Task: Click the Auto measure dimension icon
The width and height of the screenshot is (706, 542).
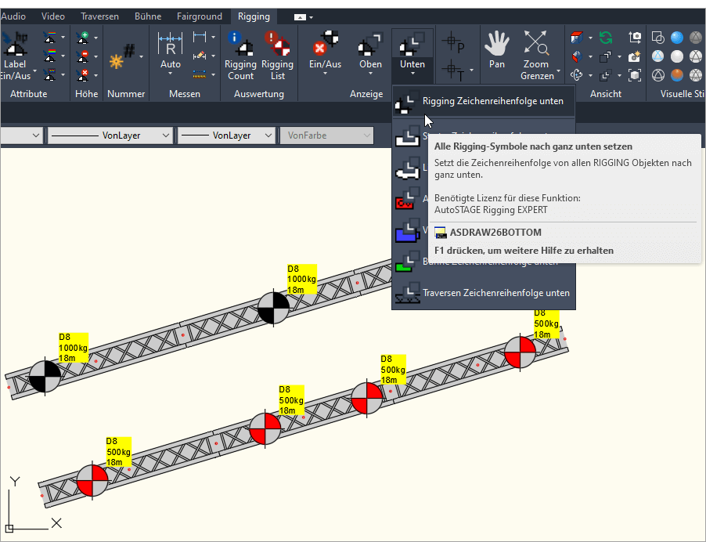Action: tap(170, 44)
